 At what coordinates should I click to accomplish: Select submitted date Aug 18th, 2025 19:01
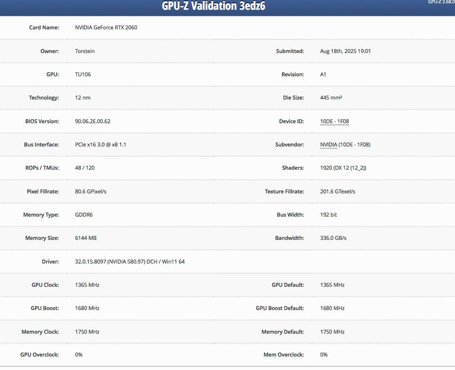(346, 51)
